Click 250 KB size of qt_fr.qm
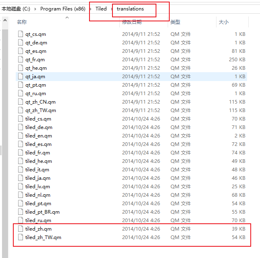260x258 pixels. 237,59
